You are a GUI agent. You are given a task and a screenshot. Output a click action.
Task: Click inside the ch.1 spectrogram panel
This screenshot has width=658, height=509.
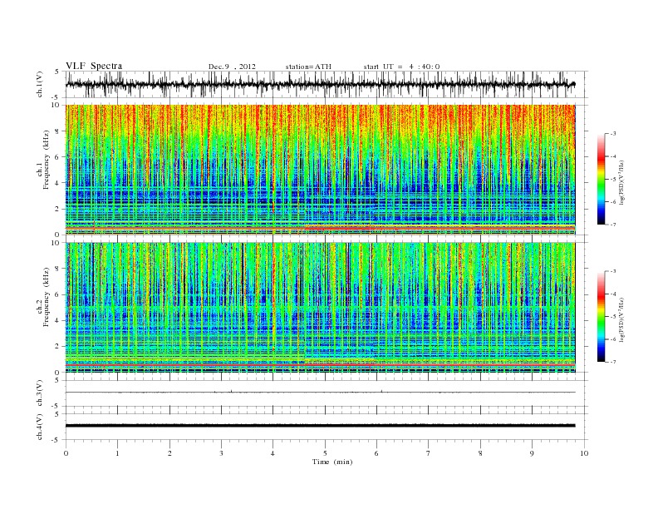tap(320, 170)
